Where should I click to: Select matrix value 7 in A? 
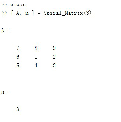[x=18, y=48]
